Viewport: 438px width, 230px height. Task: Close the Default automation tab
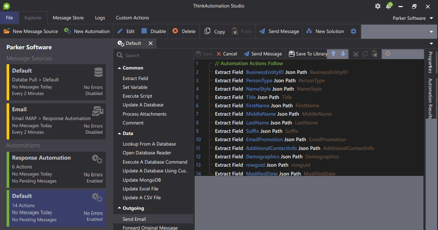pos(151,43)
